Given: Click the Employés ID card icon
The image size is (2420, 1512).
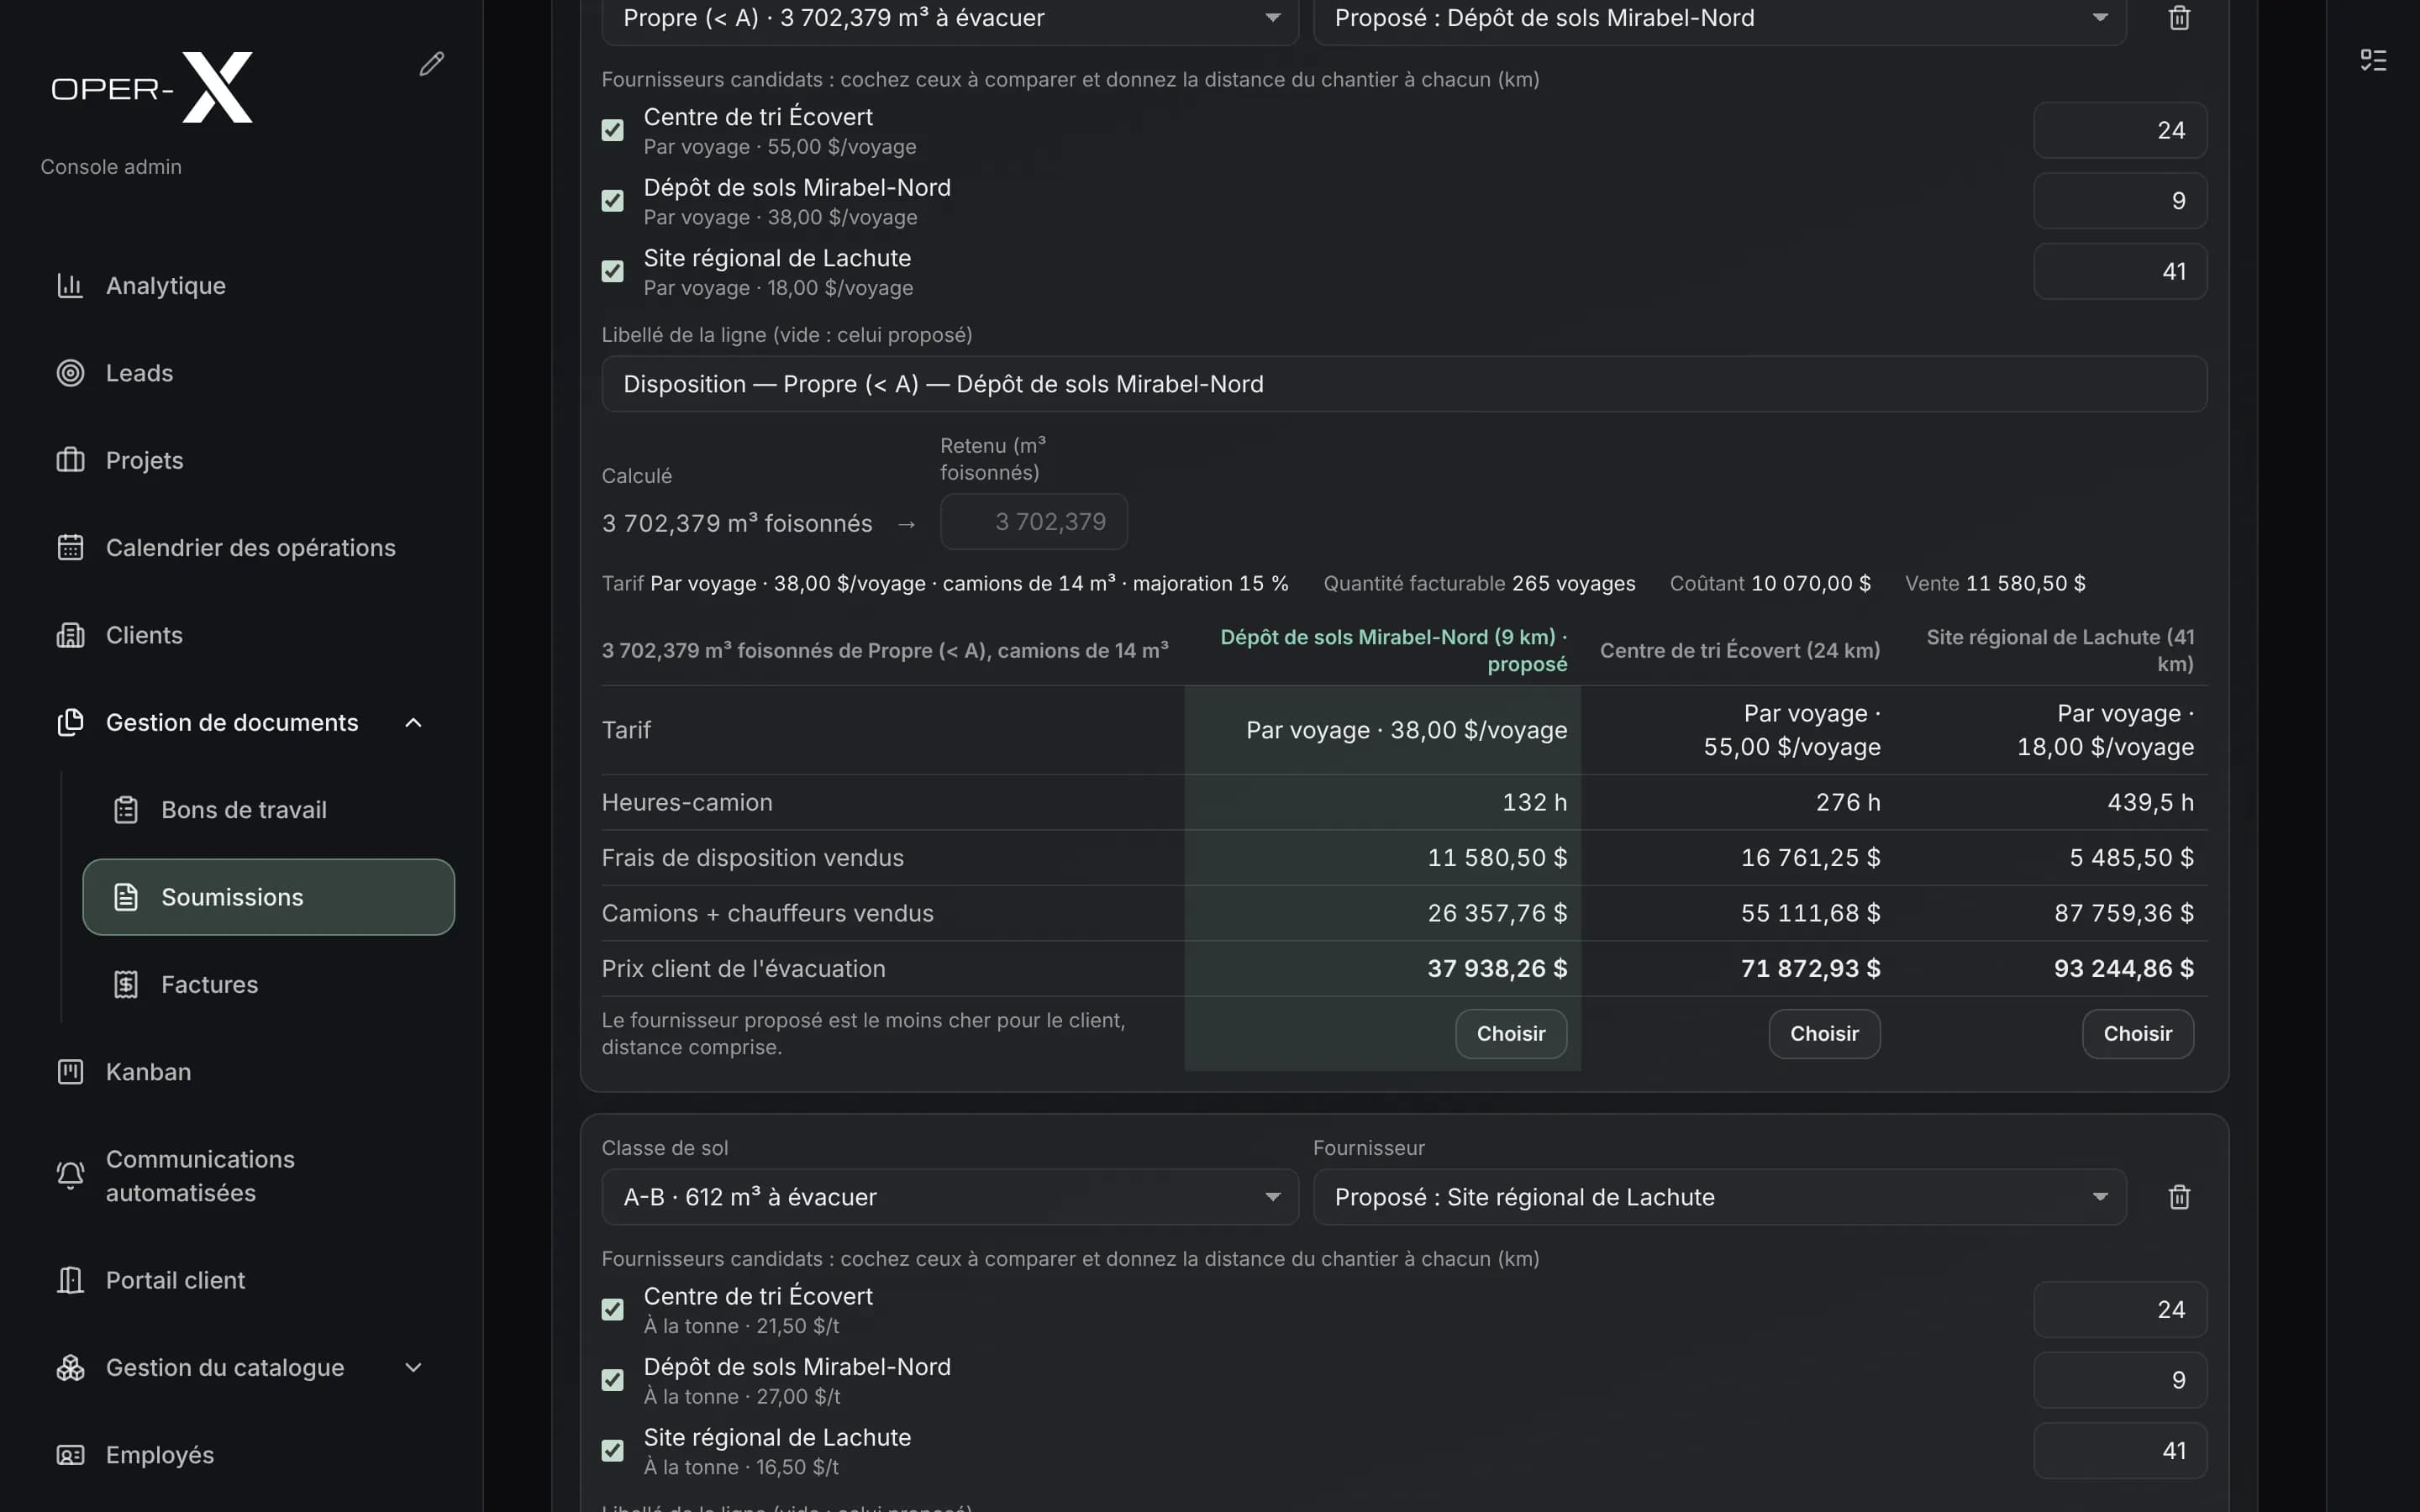Looking at the screenshot, I should point(70,1455).
